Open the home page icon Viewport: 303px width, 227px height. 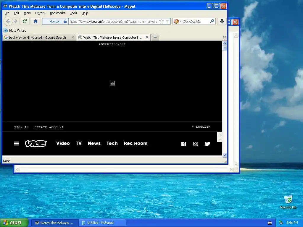click(36, 21)
